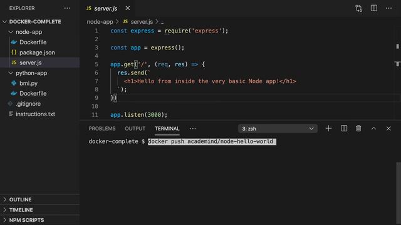Click node-app in the breadcrumb
The width and height of the screenshot is (401, 225).
[100, 22]
